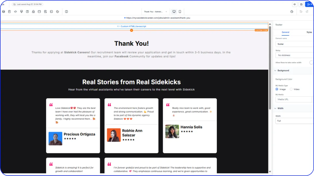Click the scrollbar up arrow
Viewport: 314px width, 176px height.
click(270, 24)
